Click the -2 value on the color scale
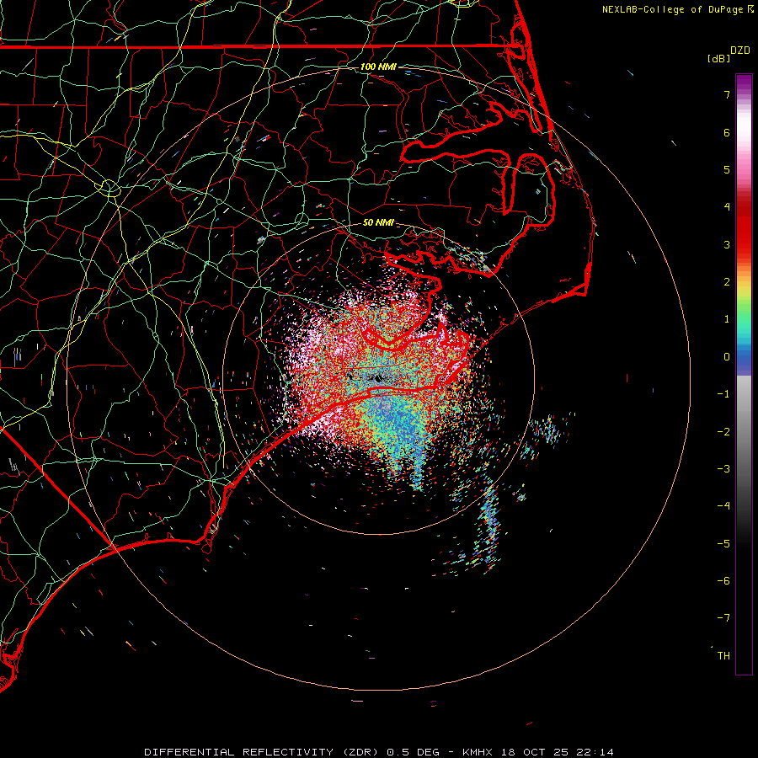This screenshot has width=758, height=758. (723, 432)
